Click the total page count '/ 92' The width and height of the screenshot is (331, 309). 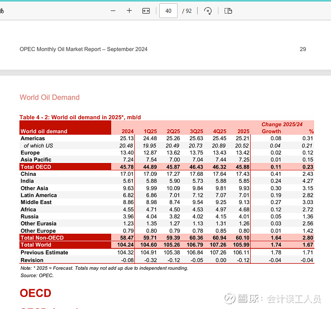click(x=187, y=11)
